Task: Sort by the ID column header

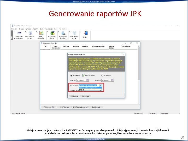Action: click(x=45, y=47)
